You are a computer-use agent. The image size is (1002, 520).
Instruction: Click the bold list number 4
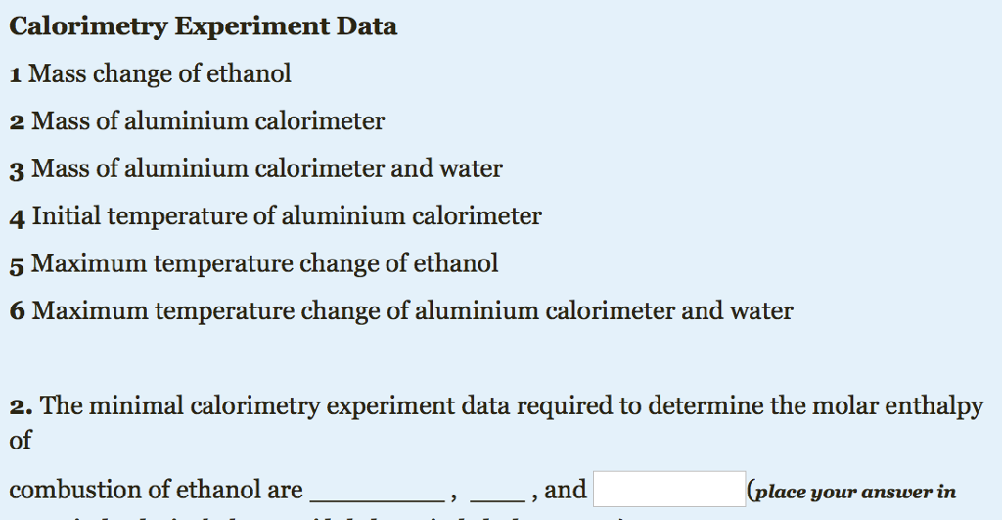18,217
